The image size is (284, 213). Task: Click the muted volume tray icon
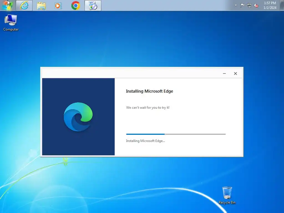[x=256, y=6]
